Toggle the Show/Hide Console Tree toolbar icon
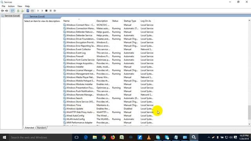Screen dimensions: 251x141 point(12,11)
